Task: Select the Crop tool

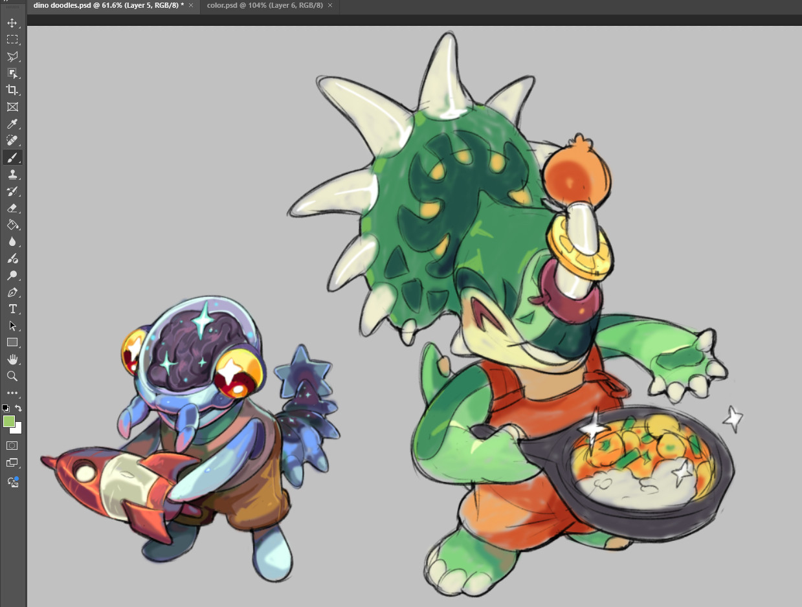Action: click(12, 90)
